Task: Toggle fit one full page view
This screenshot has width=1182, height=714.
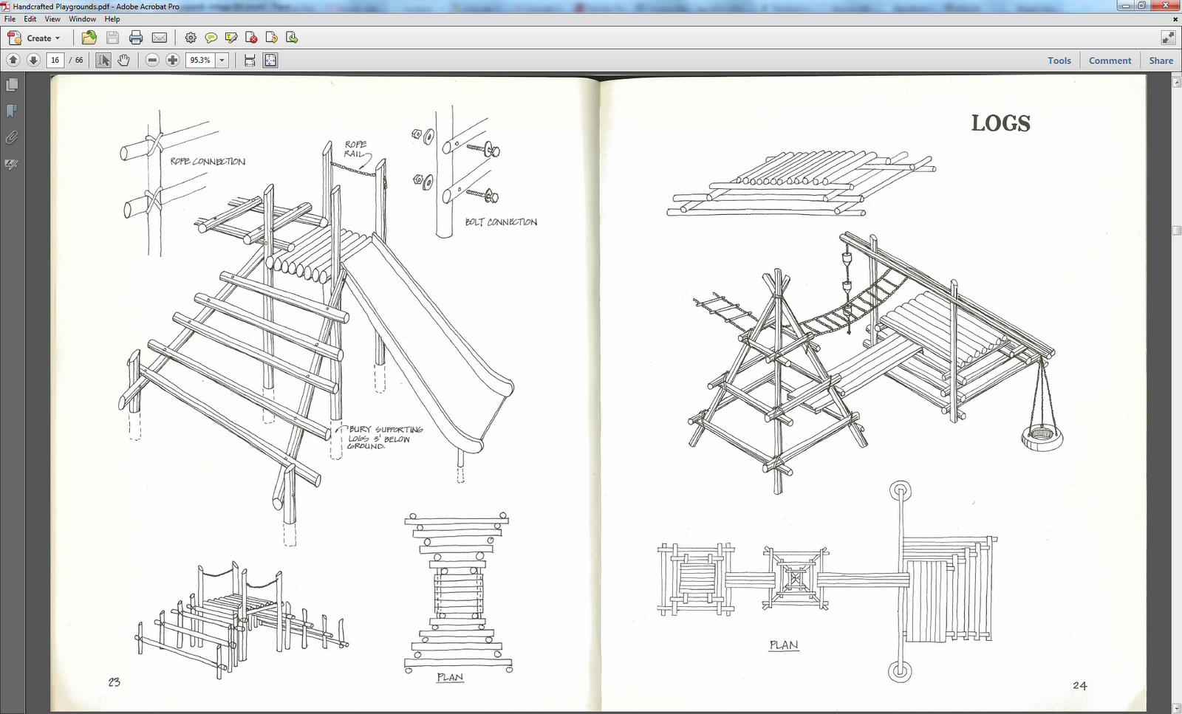Action: coord(271,60)
